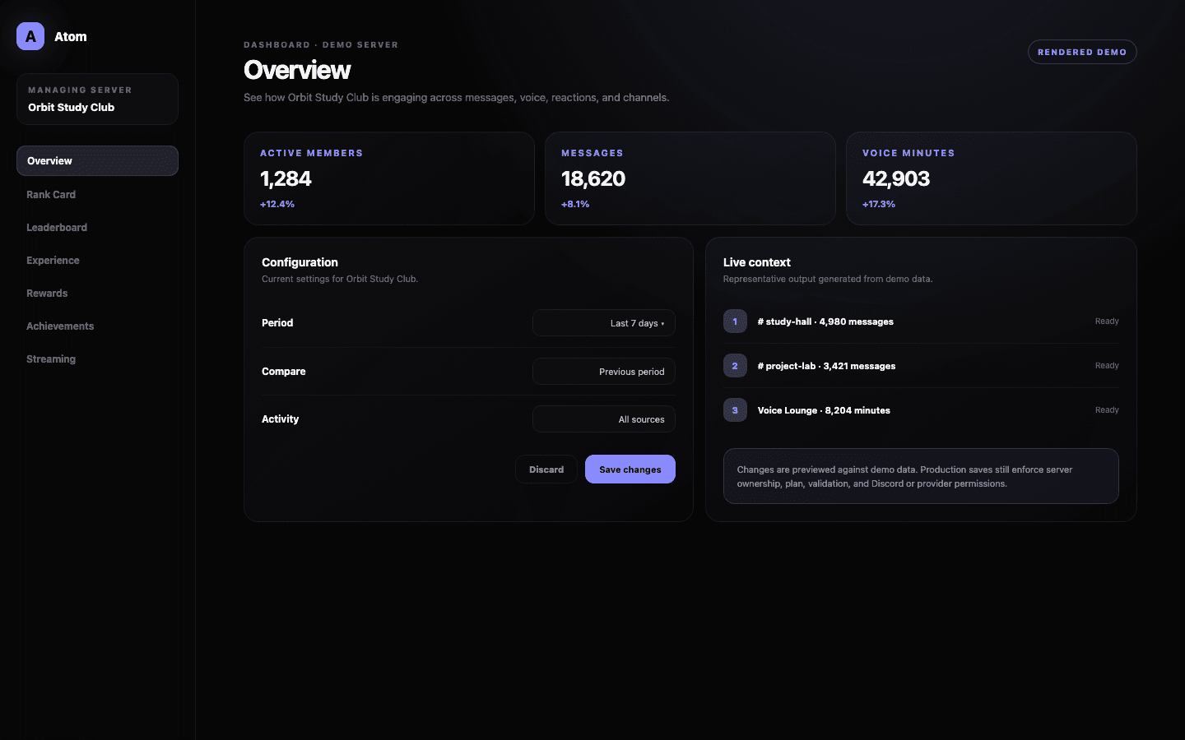Click the Overview page heading

[297, 70]
